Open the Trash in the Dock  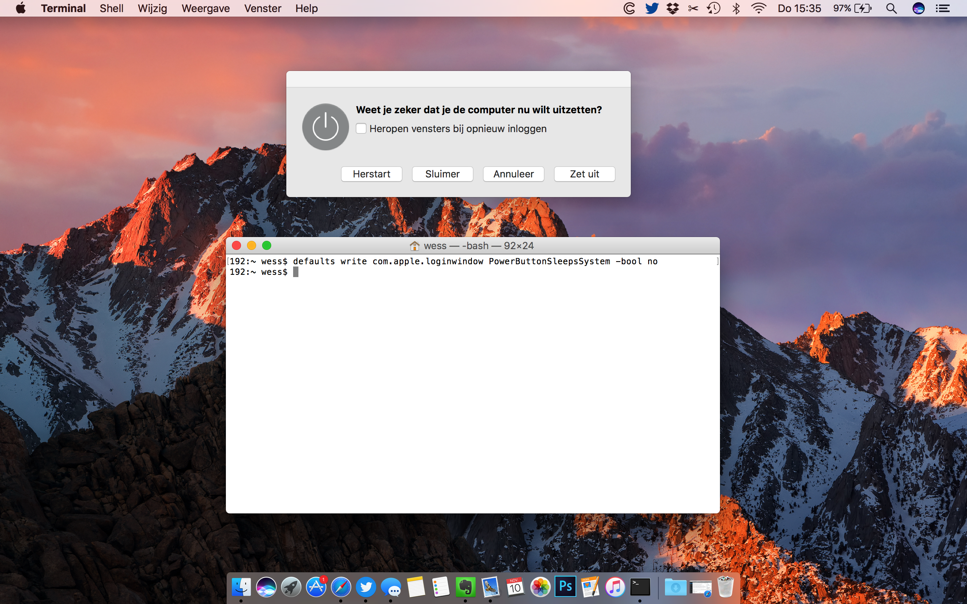(x=725, y=586)
